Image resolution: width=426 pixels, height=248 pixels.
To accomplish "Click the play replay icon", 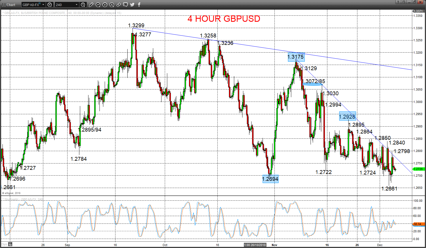I will point(105,5).
